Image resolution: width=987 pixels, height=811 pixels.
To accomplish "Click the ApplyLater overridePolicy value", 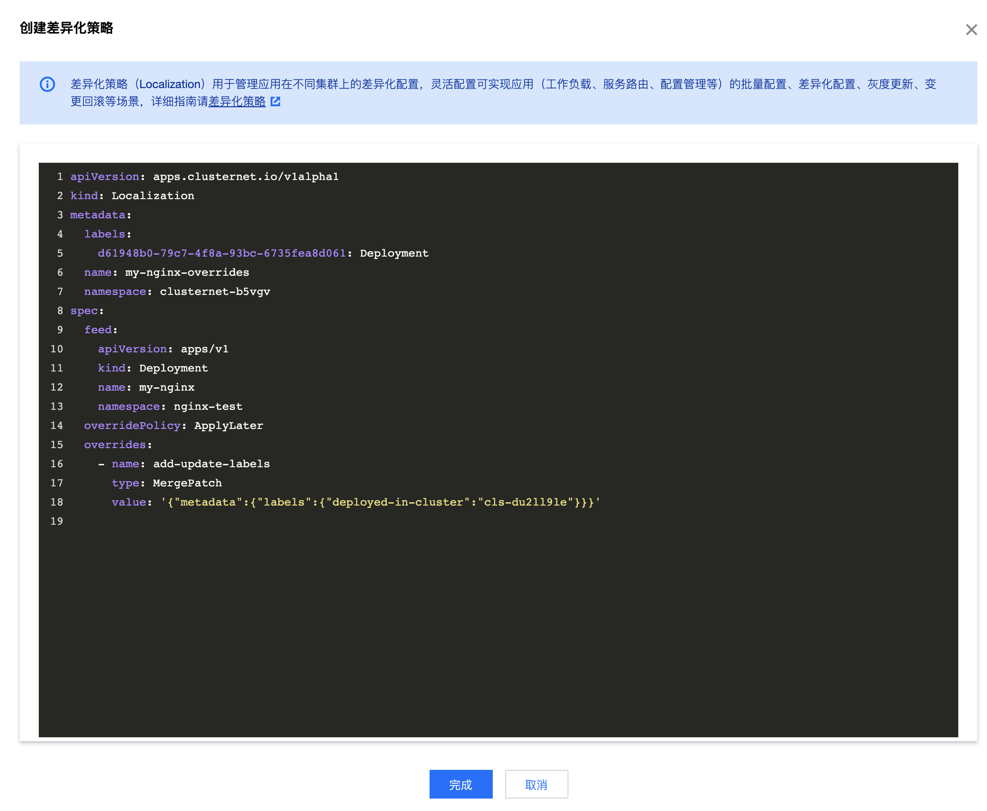I will click(228, 426).
